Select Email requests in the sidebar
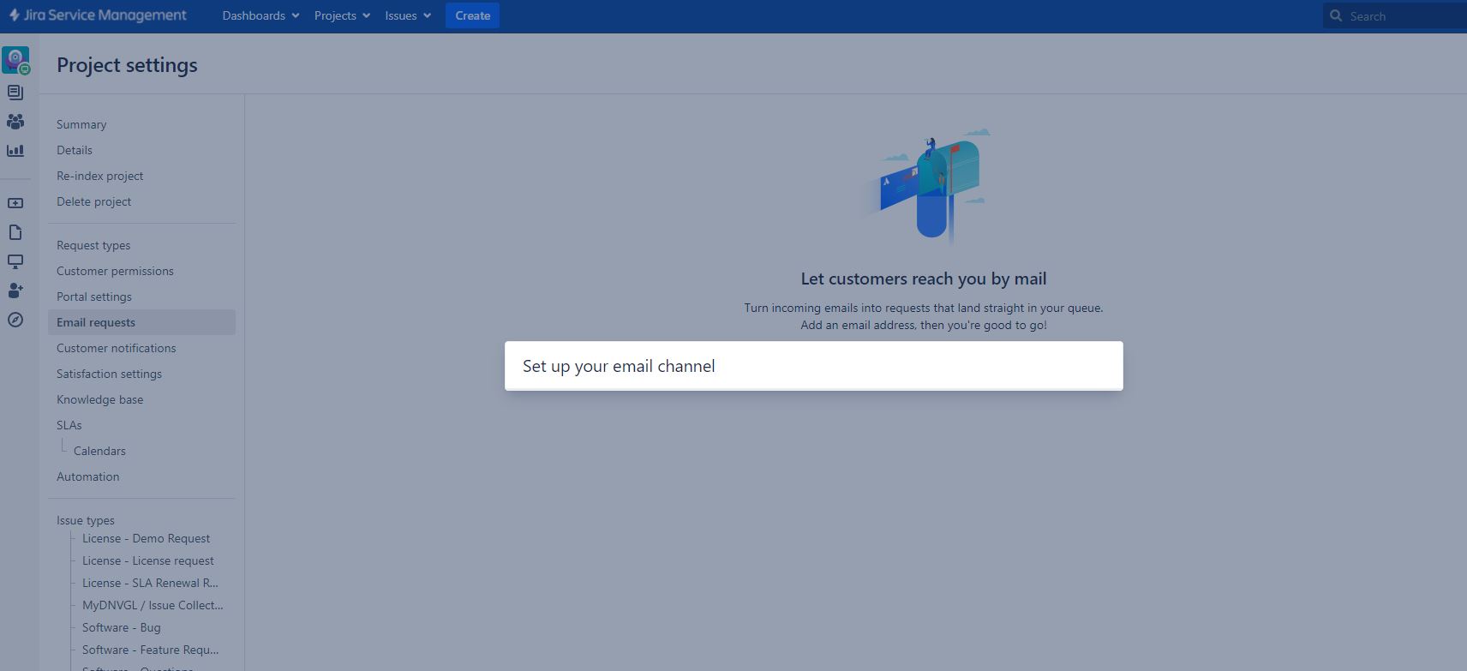Image resolution: width=1467 pixels, height=671 pixels. (141, 322)
